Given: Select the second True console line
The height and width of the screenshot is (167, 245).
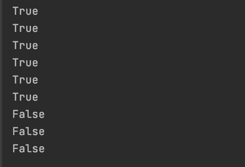Looking at the screenshot, I should 25,28.
